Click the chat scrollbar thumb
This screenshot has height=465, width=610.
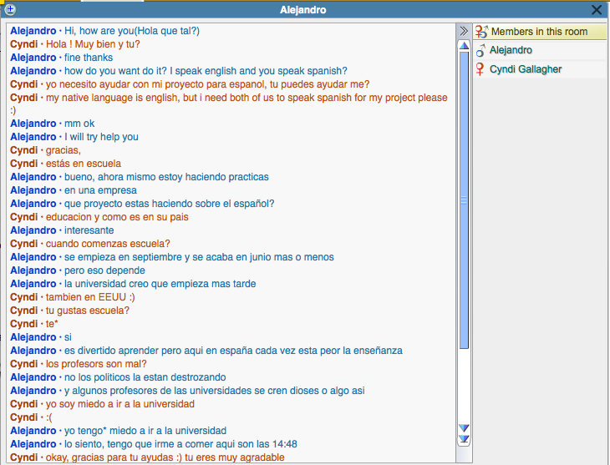tap(464, 200)
